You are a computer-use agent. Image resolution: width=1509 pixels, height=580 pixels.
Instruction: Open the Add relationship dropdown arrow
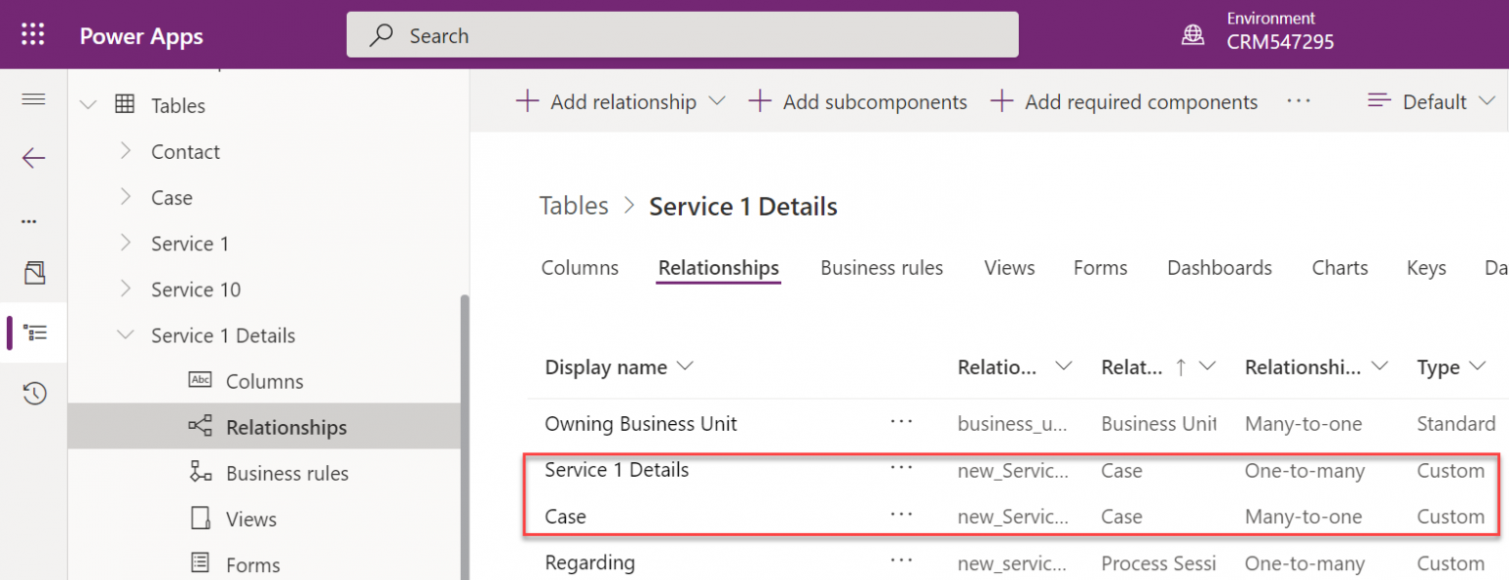point(717,102)
